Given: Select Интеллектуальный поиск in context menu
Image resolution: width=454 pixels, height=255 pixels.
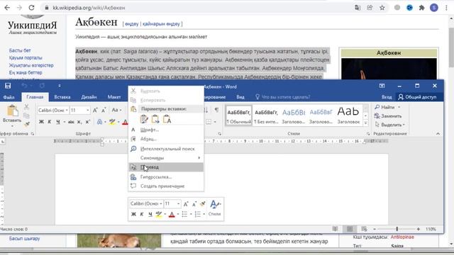Looking at the screenshot, I should (x=166, y=149).
